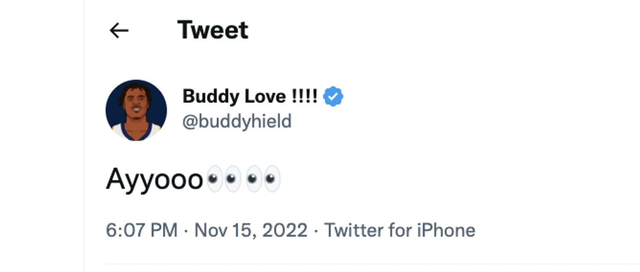
Task: Open the 6:07 PM timestamp
Action: click(x=142, y=230)
